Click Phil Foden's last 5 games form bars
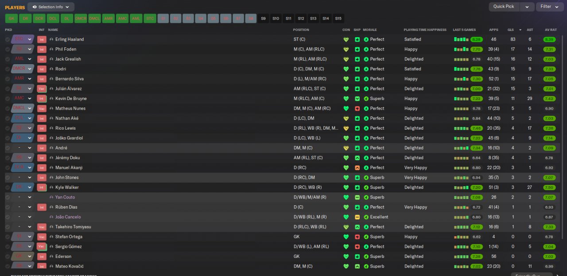567x276 pixels. [461, 49]
